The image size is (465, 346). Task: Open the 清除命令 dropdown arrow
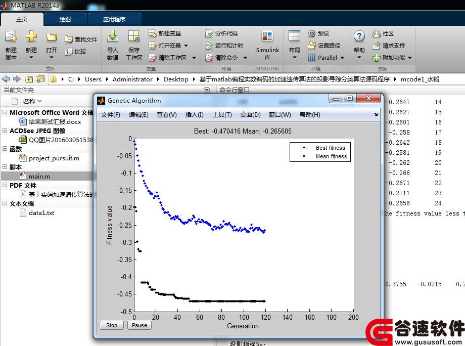click(x=245, y=58)
